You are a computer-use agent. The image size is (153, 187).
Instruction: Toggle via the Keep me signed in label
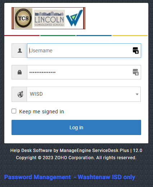point(41,112)
